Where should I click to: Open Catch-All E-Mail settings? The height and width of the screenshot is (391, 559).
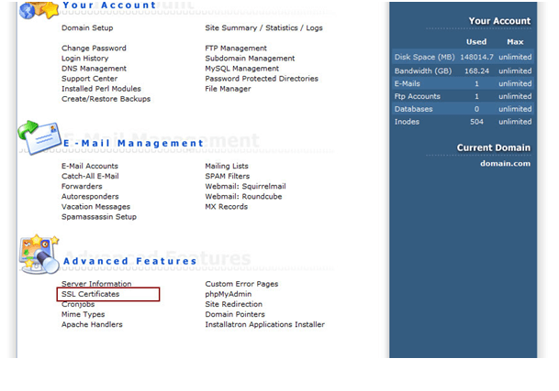pyautogui.click(x=90, y=176)
